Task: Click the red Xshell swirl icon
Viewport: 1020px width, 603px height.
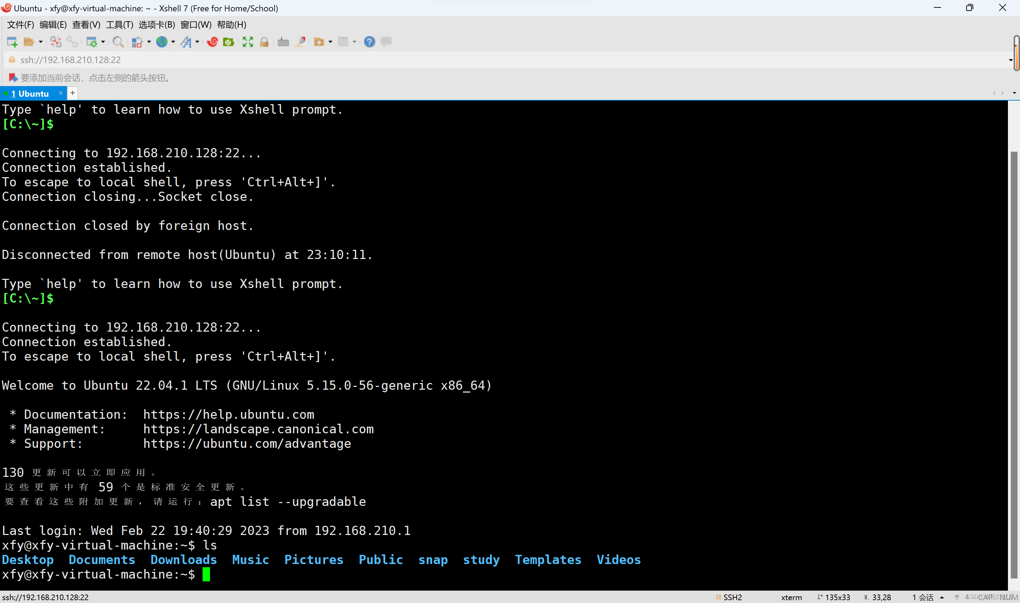Action: [212, 42]
